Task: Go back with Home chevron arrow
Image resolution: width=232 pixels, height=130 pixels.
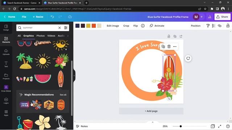Action: tap(5, 17)
